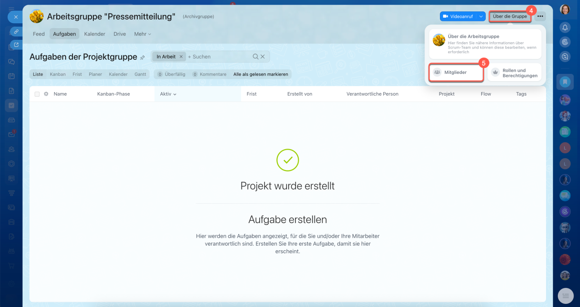Switch to the Kalender task view
This screenshot has width=580, height=307.
[118, 74]
